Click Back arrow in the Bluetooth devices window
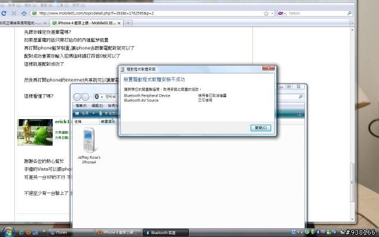Image resolution: width=379 pixels, height=237 pixels. (x=77, y=97)
